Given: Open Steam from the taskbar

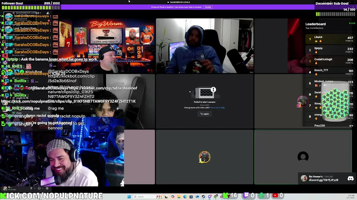Looking at the screenshot, I should click(x=203, y=197).
